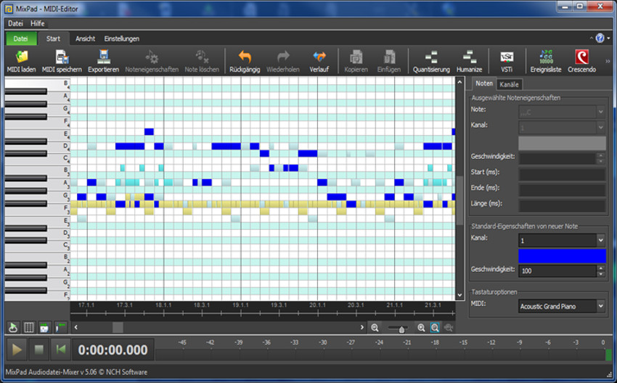Open the Kanal dropdown for new notes

point(601,240)
